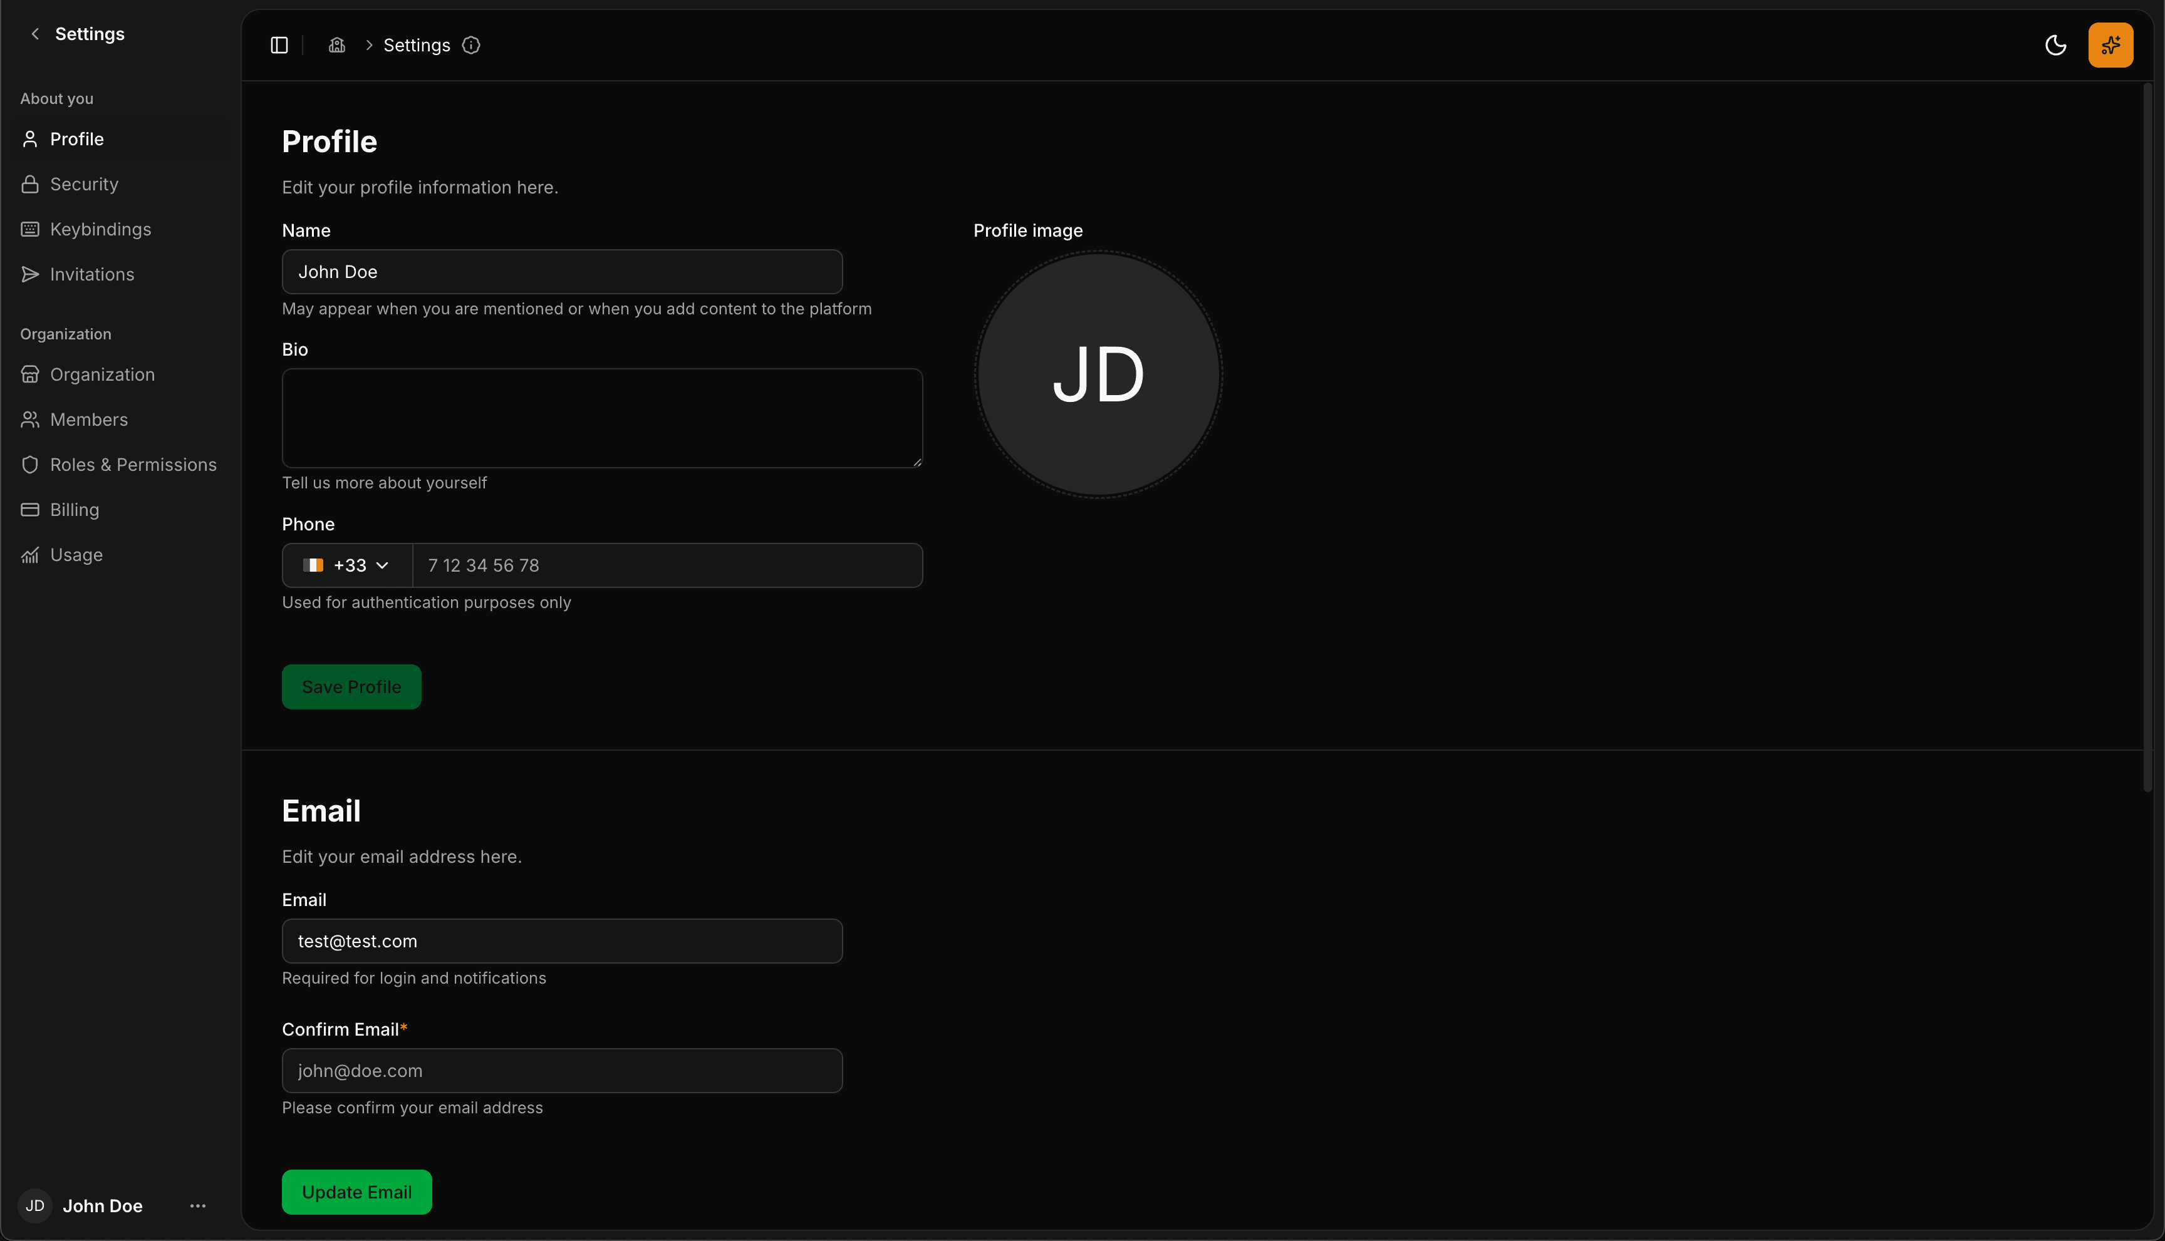Screen dimensions: 2165x1241
Task: Click the Roles & Permissions shield icon
Action: point(31,465)
